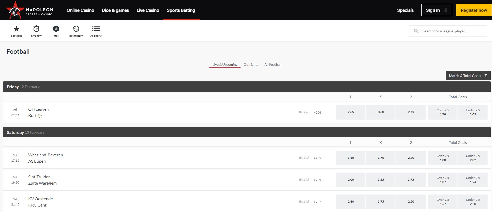Open the KV Oostende team name
The height and width of the screenshot is (212, 492).
(x=41, y=199)
